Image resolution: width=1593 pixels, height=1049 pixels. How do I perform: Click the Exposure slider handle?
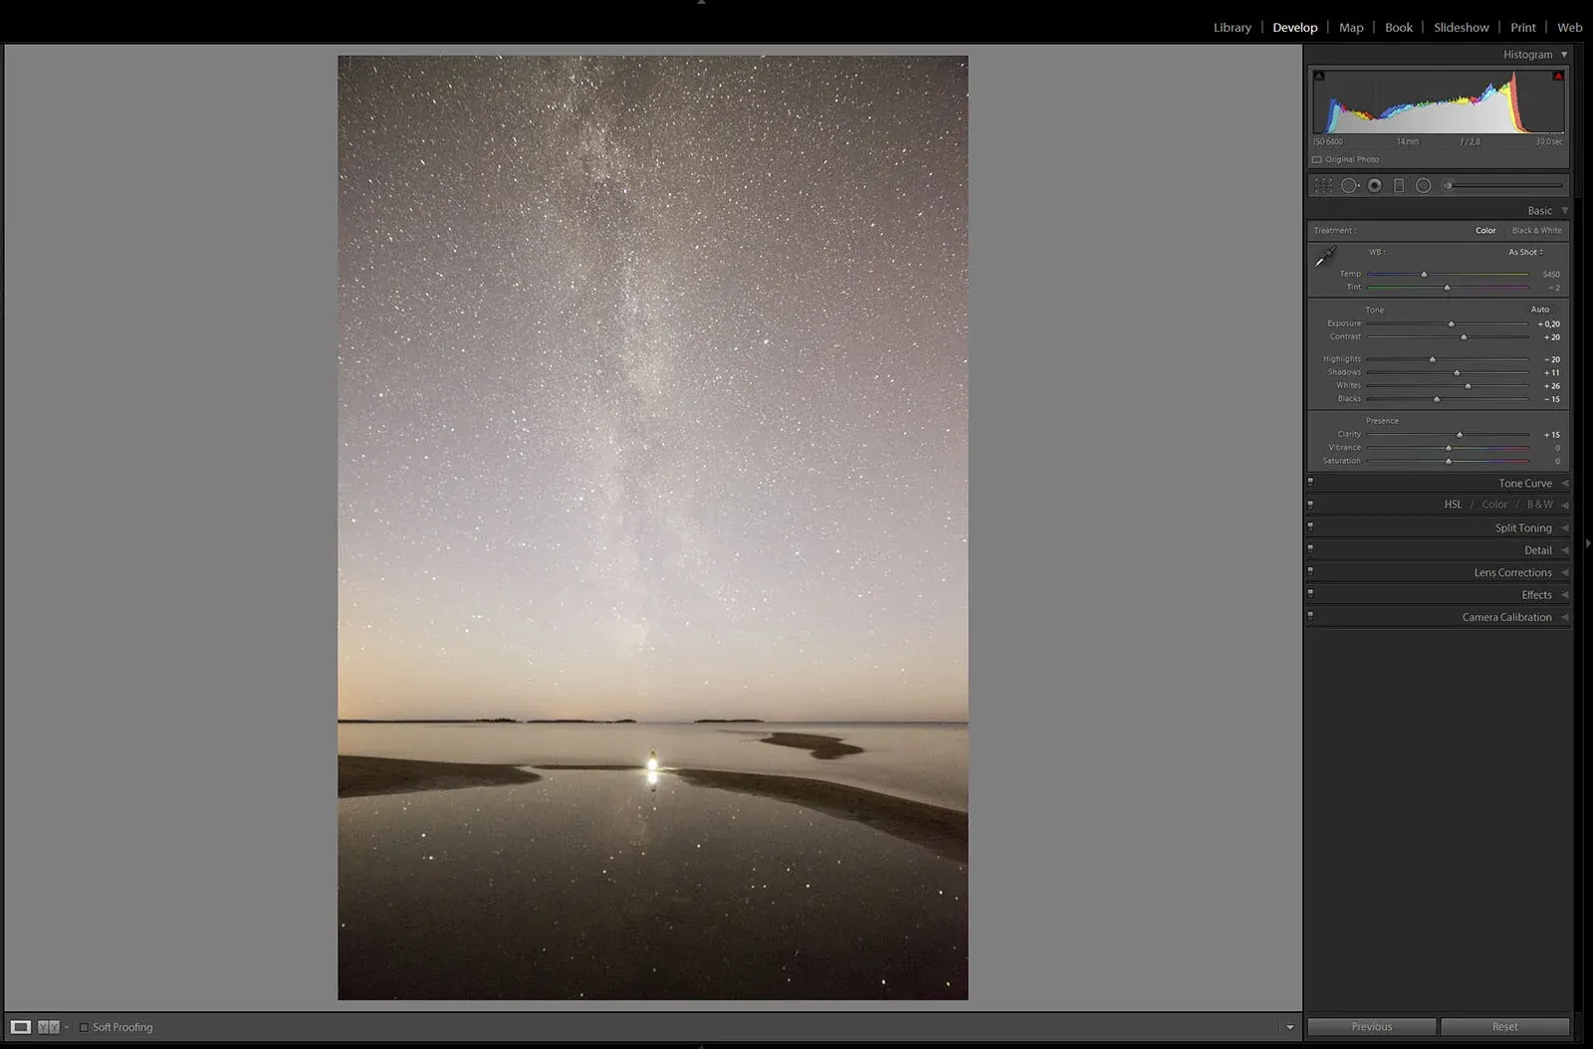pos(1452,324)
